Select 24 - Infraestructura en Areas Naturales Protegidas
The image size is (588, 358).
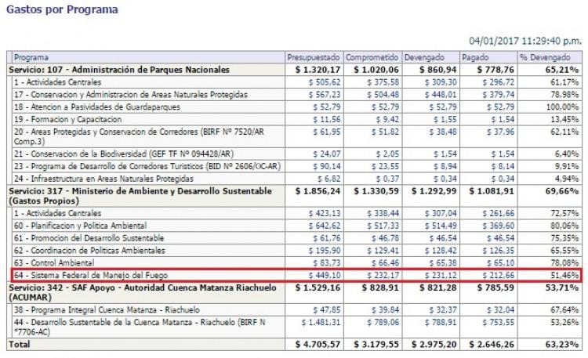tap(103, 179)
